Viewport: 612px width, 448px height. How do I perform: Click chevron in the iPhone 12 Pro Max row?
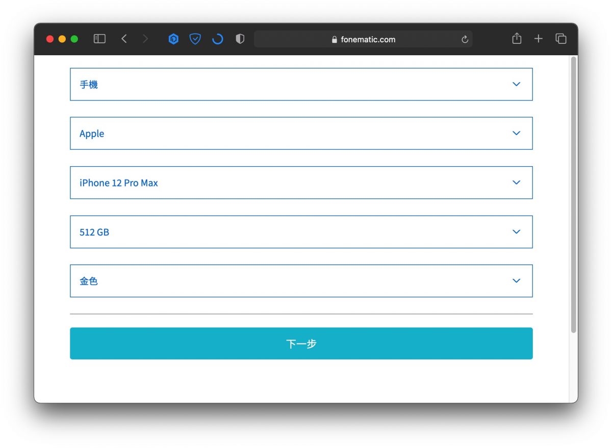(x=516, y=182)
